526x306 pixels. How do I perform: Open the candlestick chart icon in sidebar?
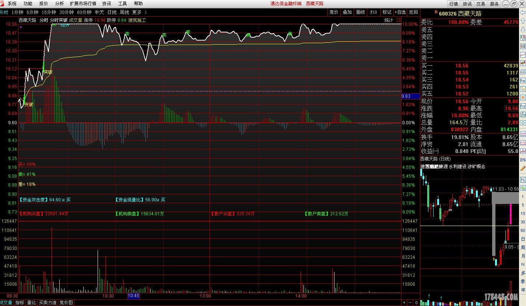(x=523, y=63)
